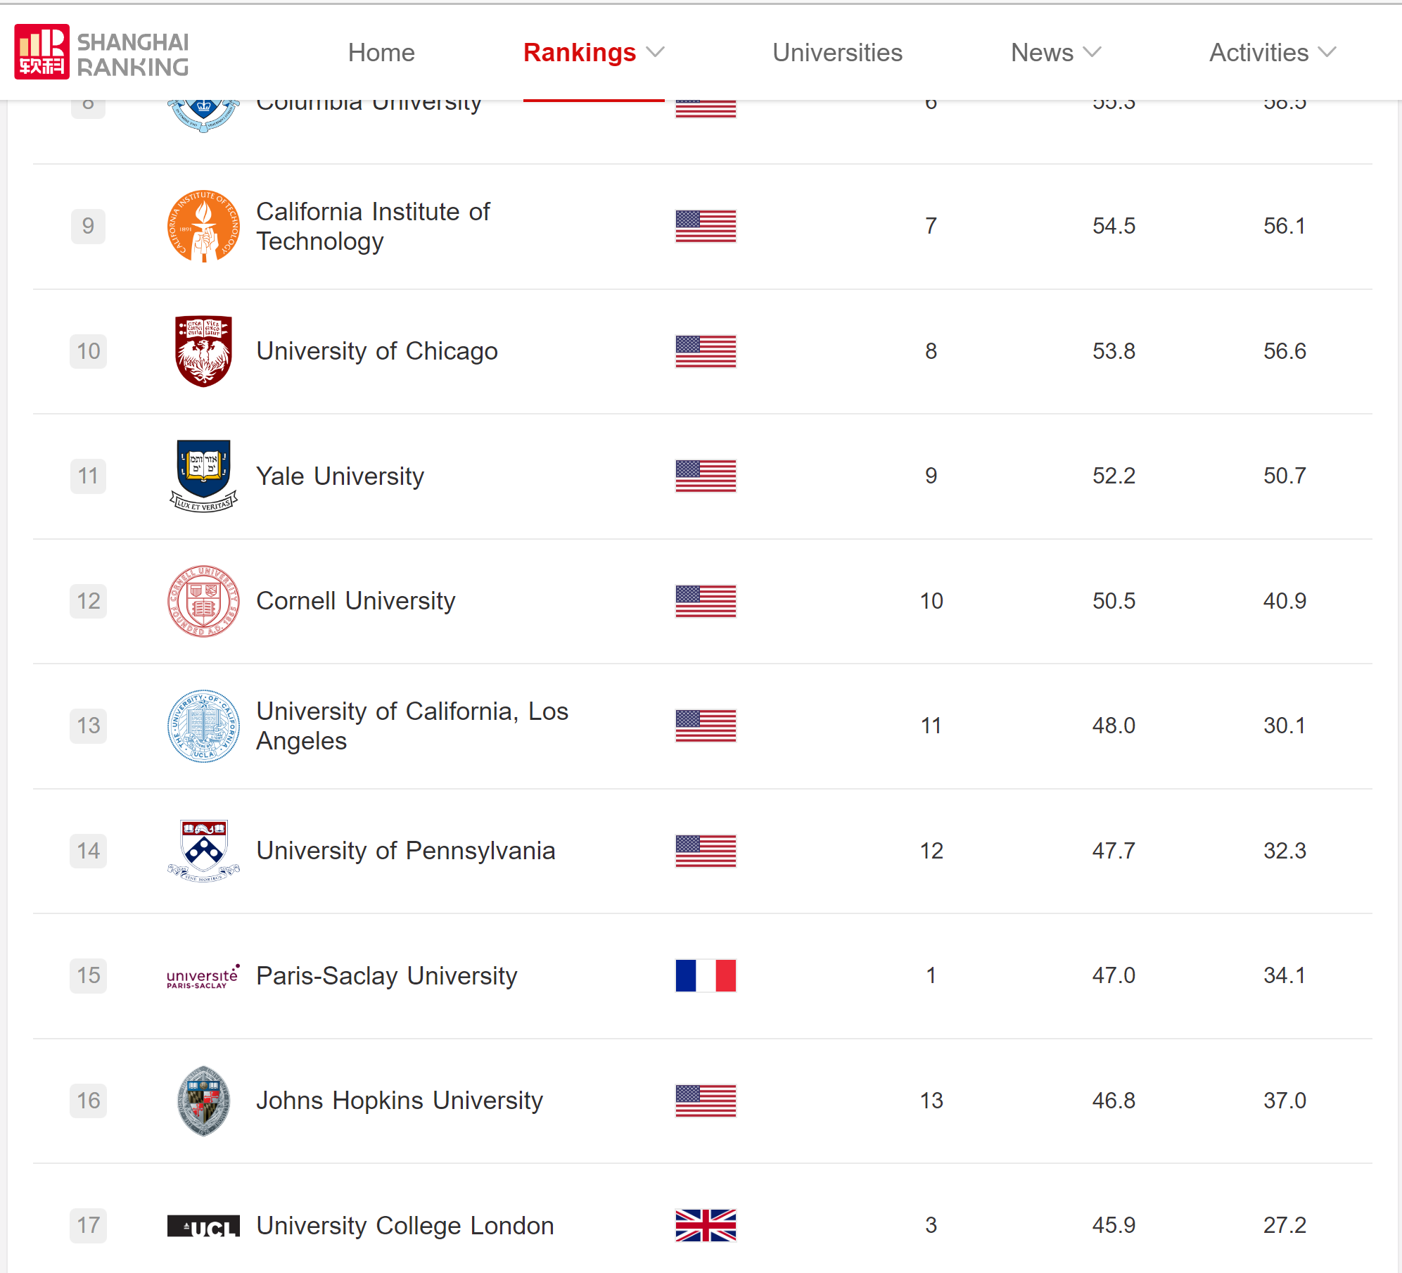Viewport: 1402px width, 1273px height.
Task: Click the Cornell University seal
Action: pyautogui.click(x=203, y=601)
